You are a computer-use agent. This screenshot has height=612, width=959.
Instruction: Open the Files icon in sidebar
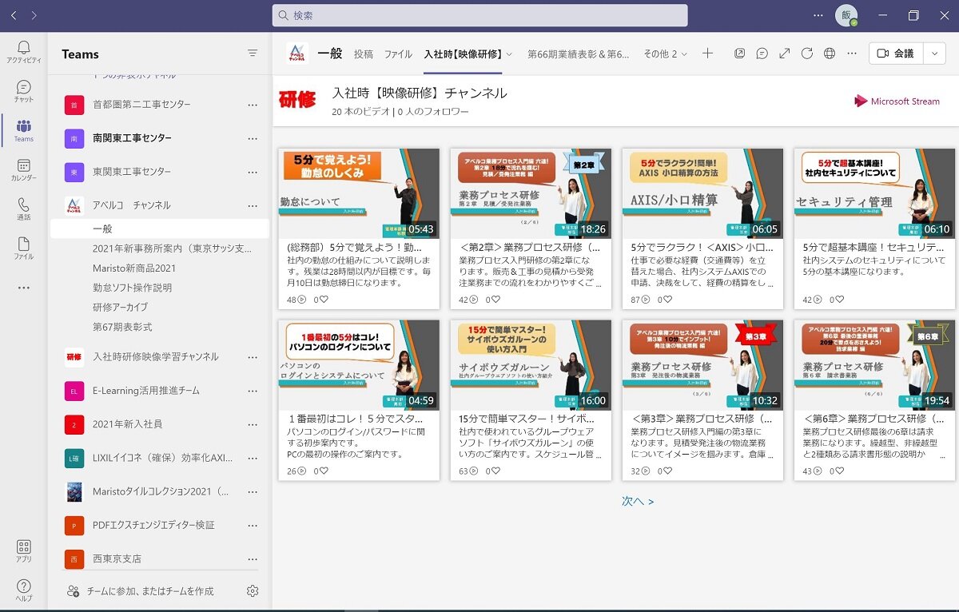point(23,248)
